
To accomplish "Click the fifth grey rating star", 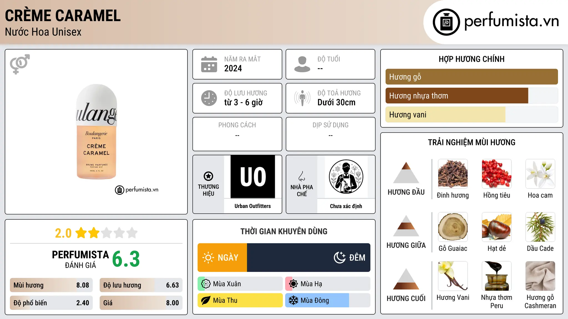I will pyautogui.click(x=132, y=233).
